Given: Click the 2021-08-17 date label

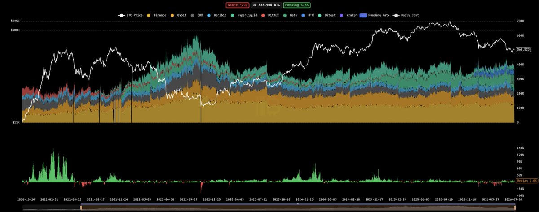Looking at the screenshot, I should point(96,199).
